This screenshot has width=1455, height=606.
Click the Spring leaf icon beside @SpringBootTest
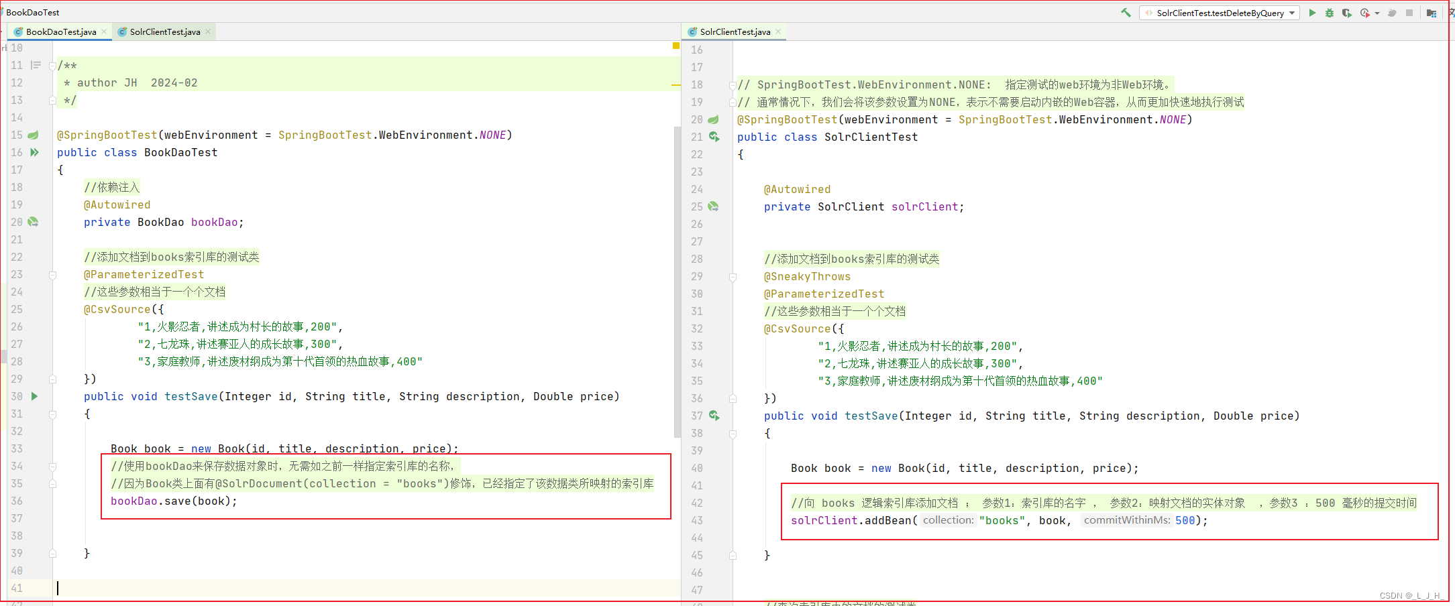tap(33, 135)
